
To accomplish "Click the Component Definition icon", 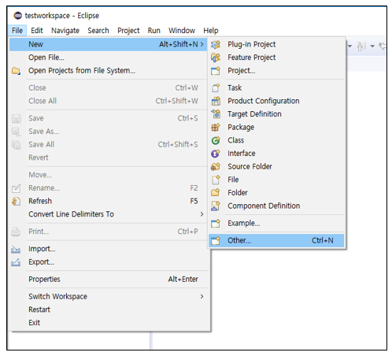I will click(x=216, y=206).
